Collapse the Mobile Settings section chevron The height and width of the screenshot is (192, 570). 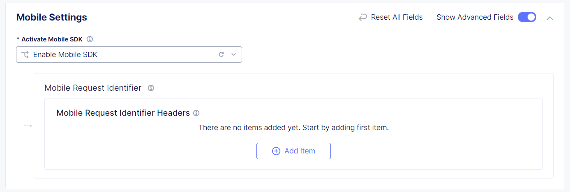pyautogui.click(x=550, y=18)
